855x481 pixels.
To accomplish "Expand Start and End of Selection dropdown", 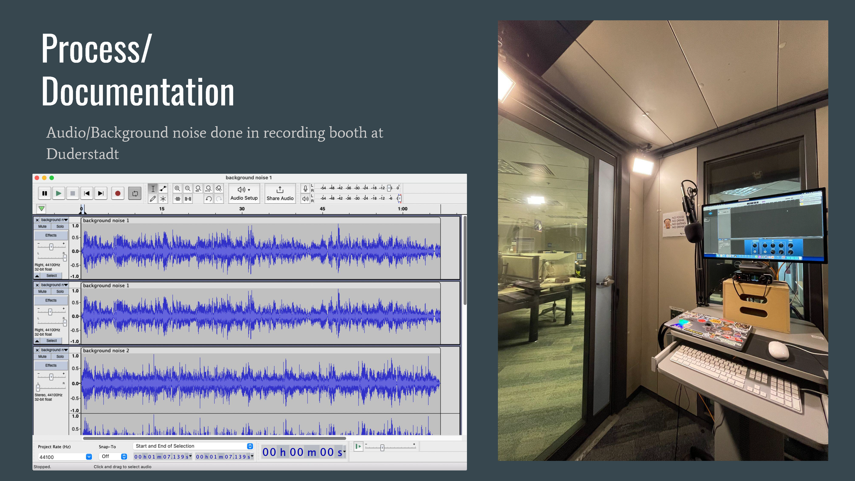I will (250, 446).
